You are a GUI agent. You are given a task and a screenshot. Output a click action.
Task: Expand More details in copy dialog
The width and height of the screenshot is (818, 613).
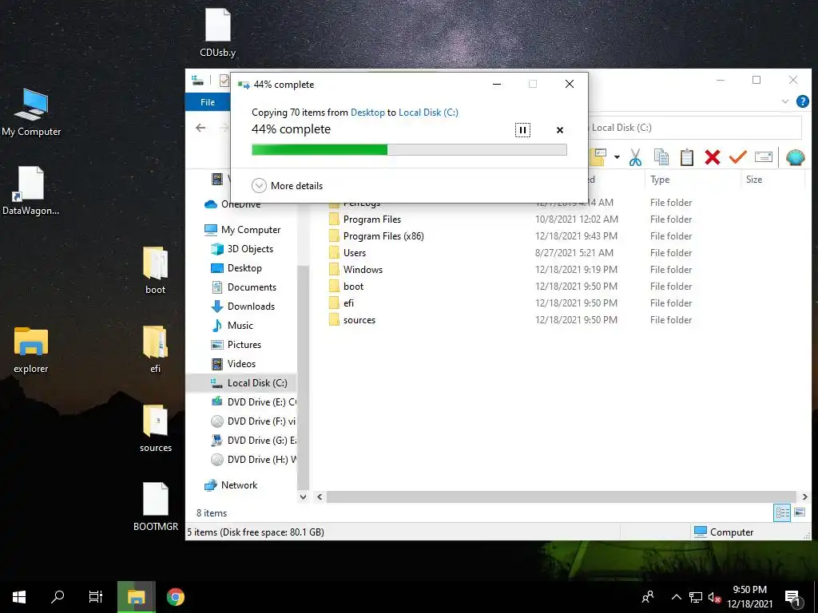[287, 185]
